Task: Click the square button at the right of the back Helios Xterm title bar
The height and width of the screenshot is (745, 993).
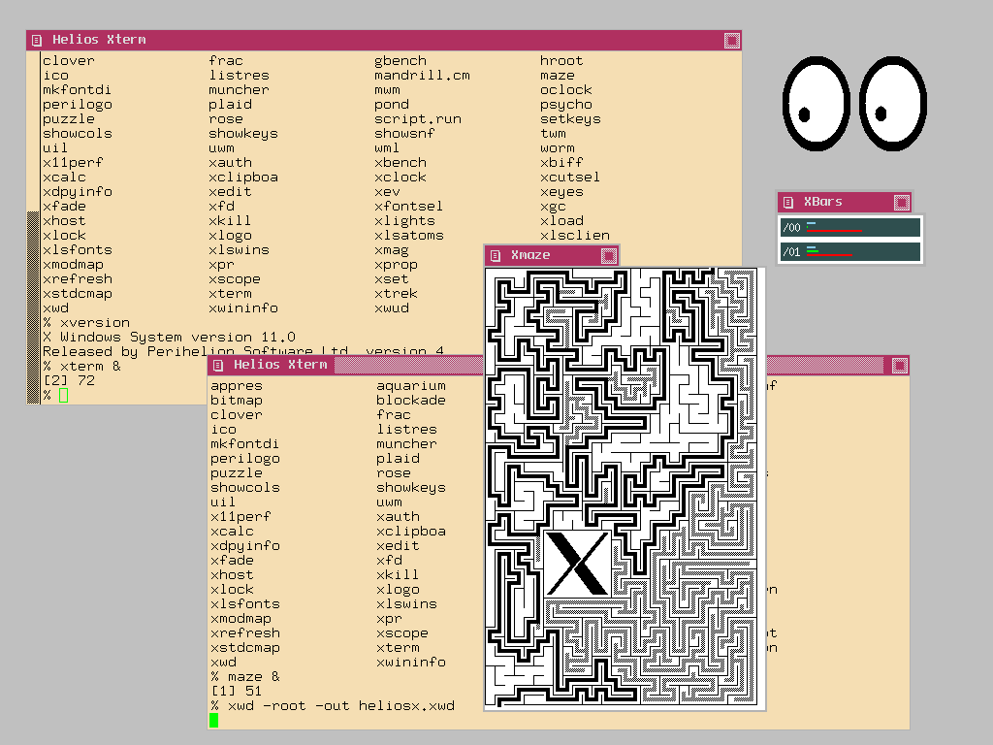Action: [731, 41]
